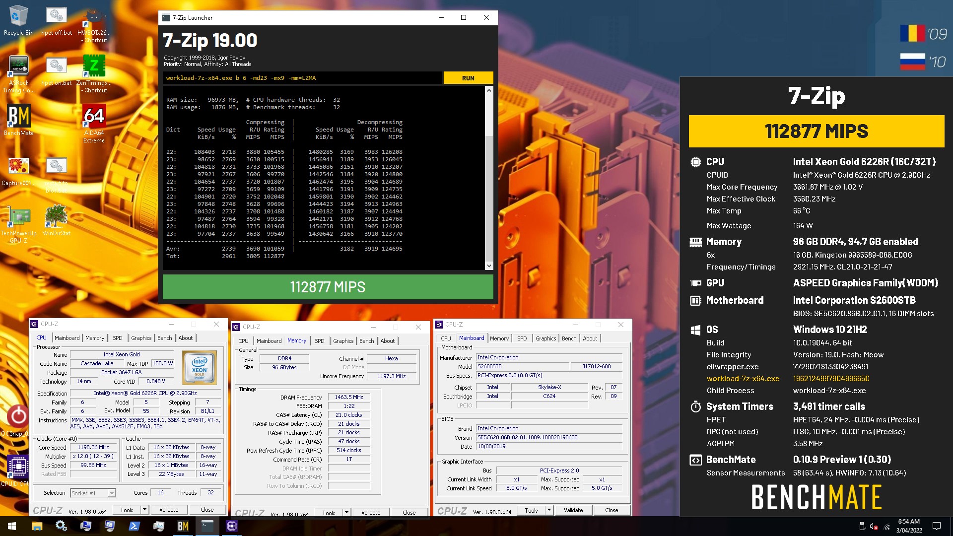Switch to the CPU tab in the middle CPU-Z window
This screenshot has width=953, height=536.
[x=244, y=341]
